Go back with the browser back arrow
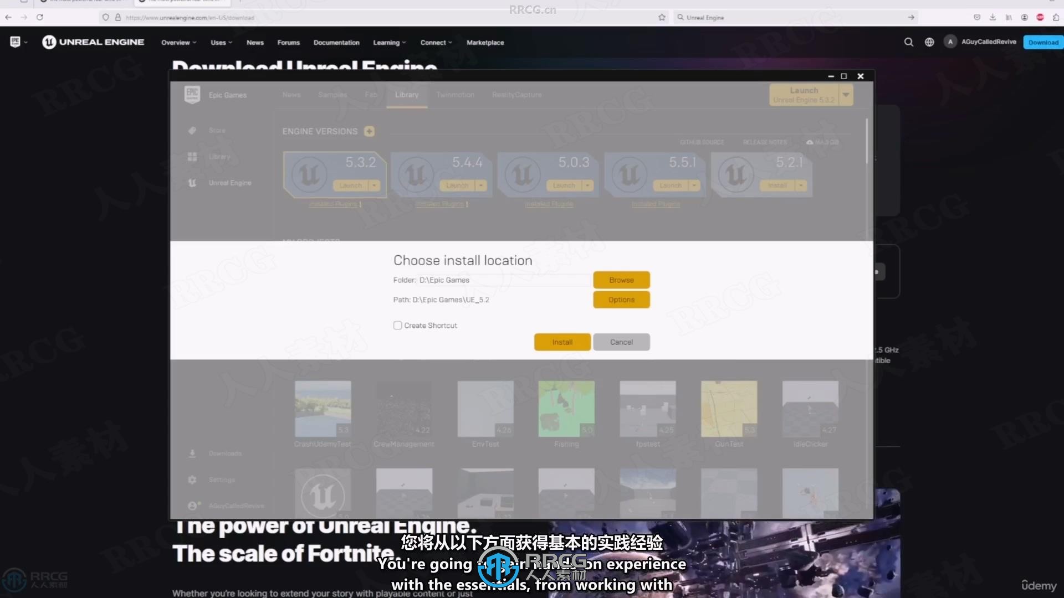1064x598 pixels. [x=8, y=17]
